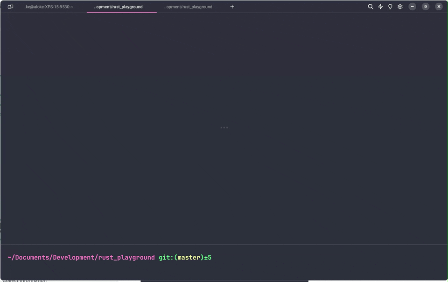The image size is (448, 282).
Task: Close the Tabby window with X
Action: [438, 7]
